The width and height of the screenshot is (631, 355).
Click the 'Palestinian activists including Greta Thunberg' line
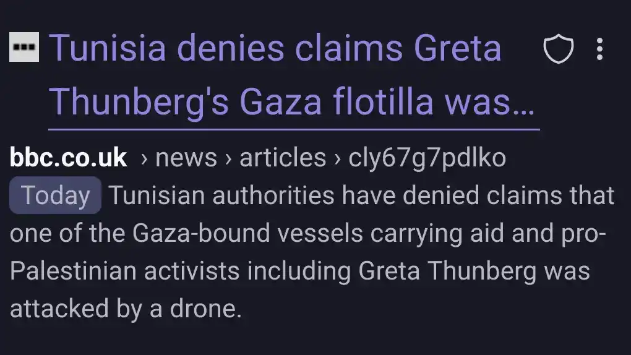coord(300,271)
